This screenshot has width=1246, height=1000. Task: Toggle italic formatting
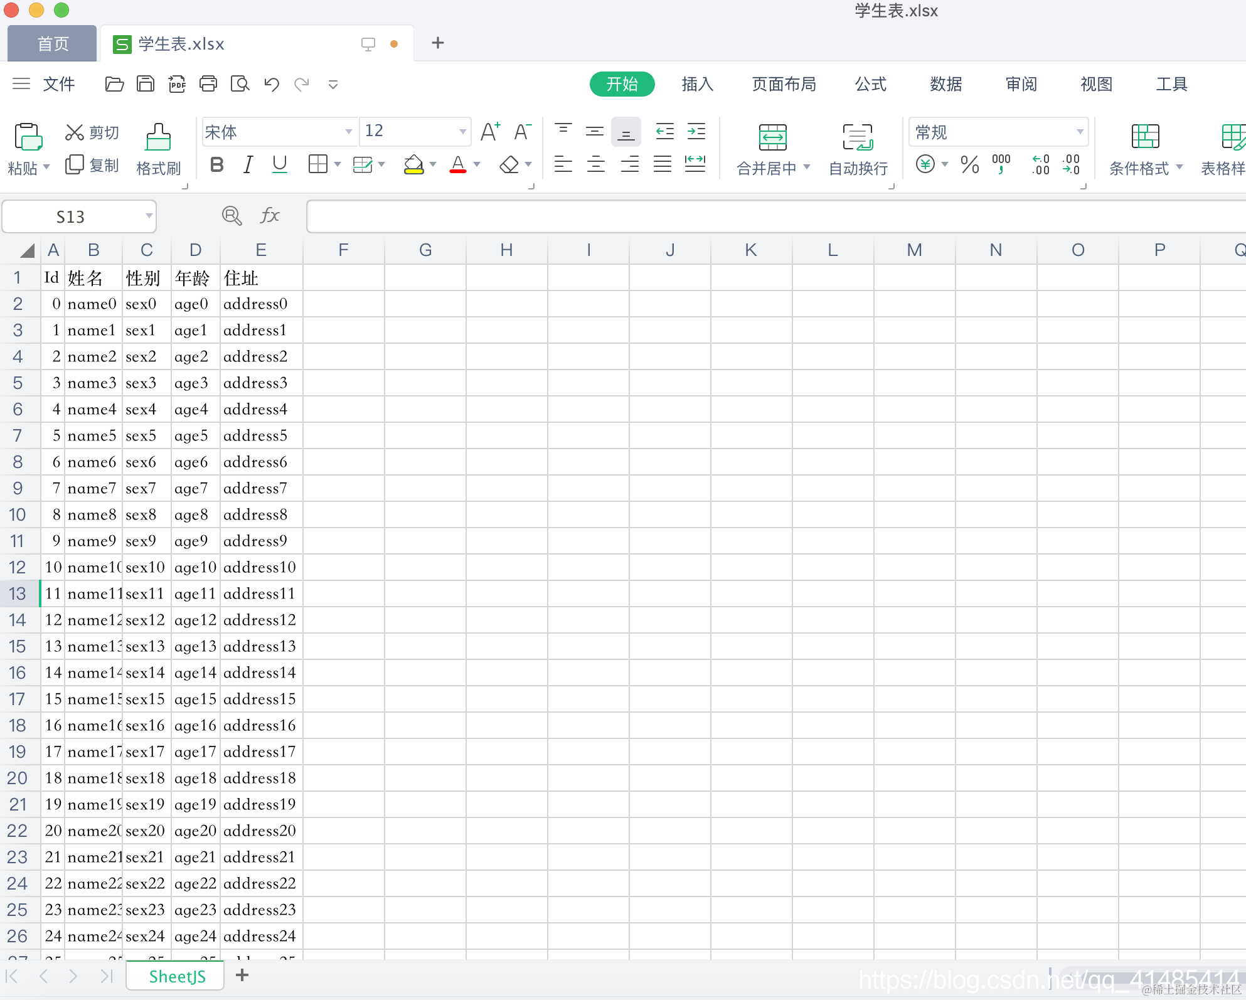[248, 165]
